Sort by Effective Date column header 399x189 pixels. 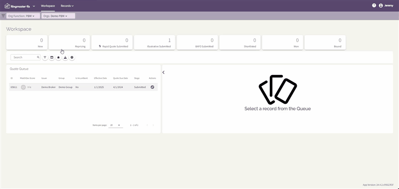tap(101, 78)
